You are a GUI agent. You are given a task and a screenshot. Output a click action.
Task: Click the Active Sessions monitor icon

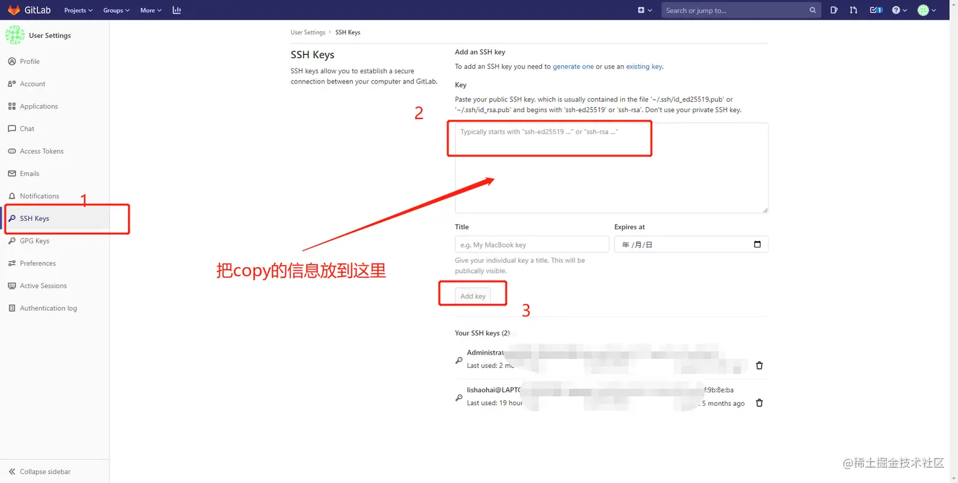click(x=11, y=286)
